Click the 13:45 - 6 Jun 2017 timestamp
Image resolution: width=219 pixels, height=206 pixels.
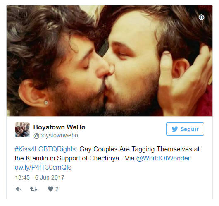click(40, 177)
